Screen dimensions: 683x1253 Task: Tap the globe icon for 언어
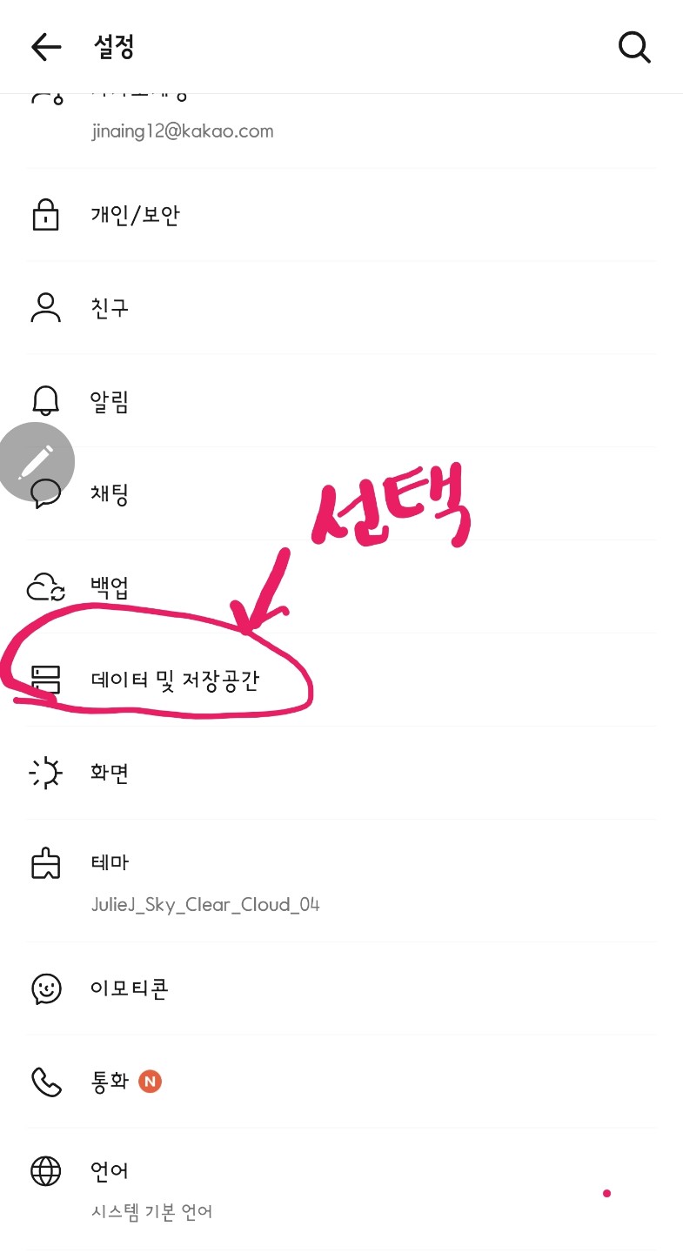coord(46,1172)
